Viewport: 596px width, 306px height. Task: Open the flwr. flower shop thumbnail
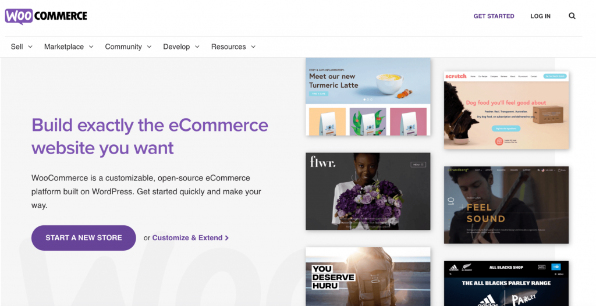368,191
